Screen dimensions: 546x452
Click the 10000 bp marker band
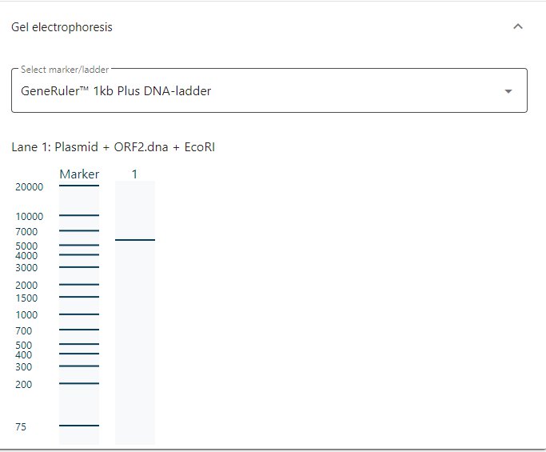79,215
